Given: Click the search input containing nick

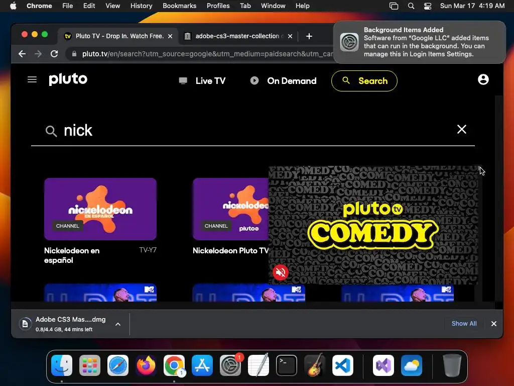Looking at the screenshot, I should click(x=252, y=131).
